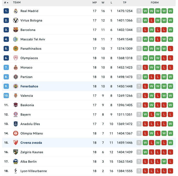Open the Olympiacos team link
This screenshot has height=176, width=178.
pos(29,58)
